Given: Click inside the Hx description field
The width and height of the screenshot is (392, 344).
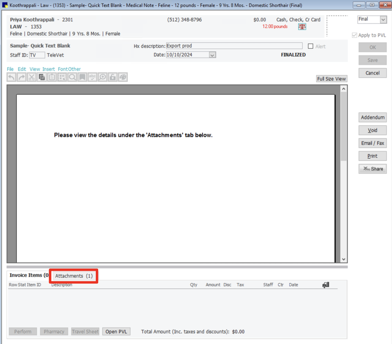Looking at the screenshot, I should click(234, 46).
